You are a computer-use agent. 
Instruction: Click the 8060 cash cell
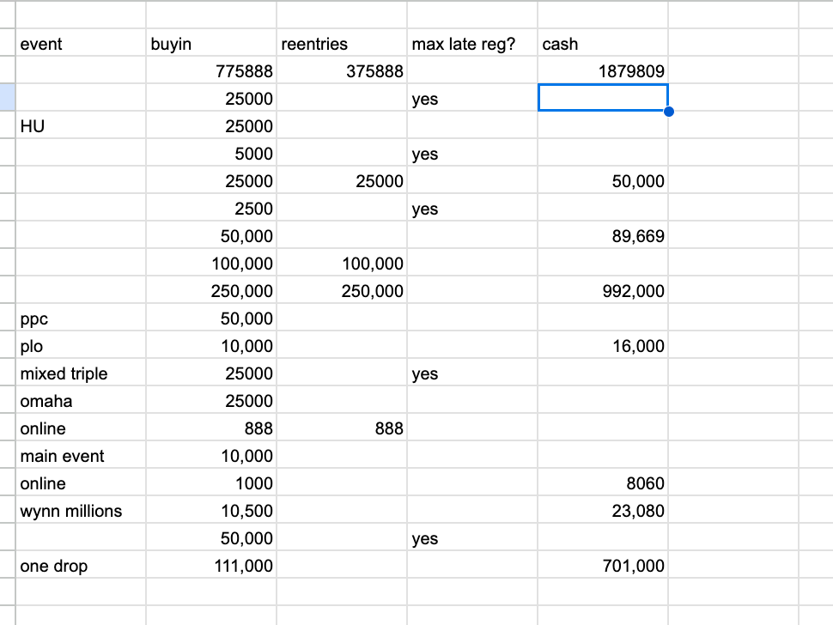[603, 482]
